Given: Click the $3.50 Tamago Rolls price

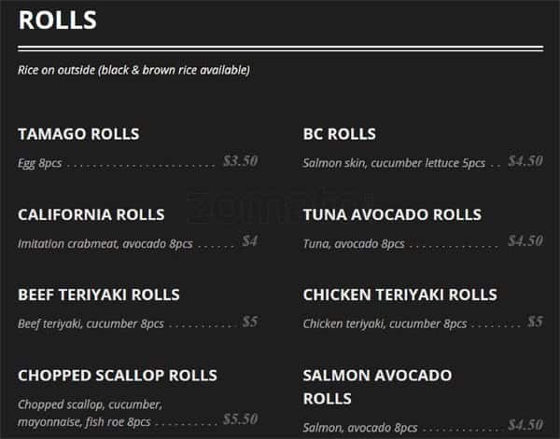Looking at the screenshot, I should [x=240, y=160].
